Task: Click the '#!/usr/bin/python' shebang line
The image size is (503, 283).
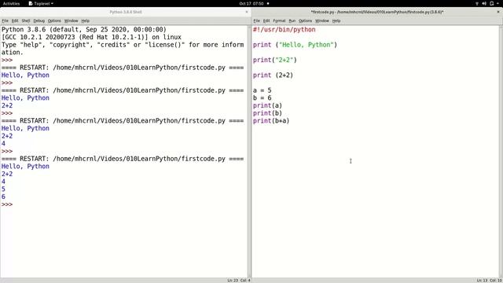Action: click(284, 30)
